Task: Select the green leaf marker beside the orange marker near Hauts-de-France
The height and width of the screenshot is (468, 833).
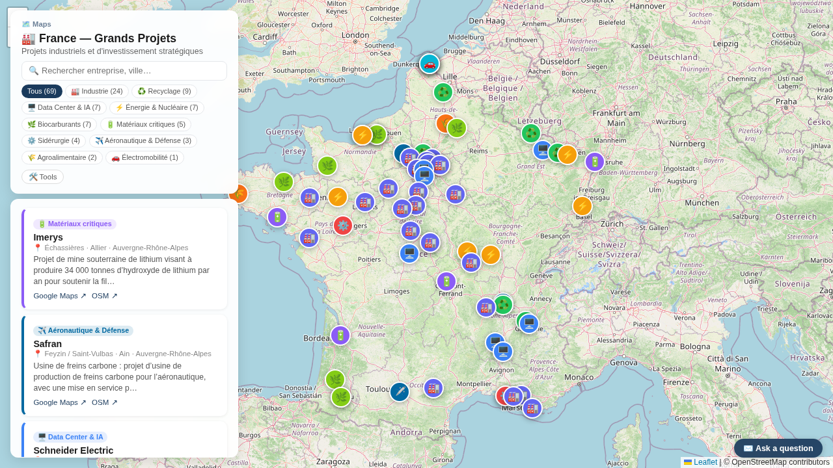Action: pyautogui.click(x=457, y=128)
